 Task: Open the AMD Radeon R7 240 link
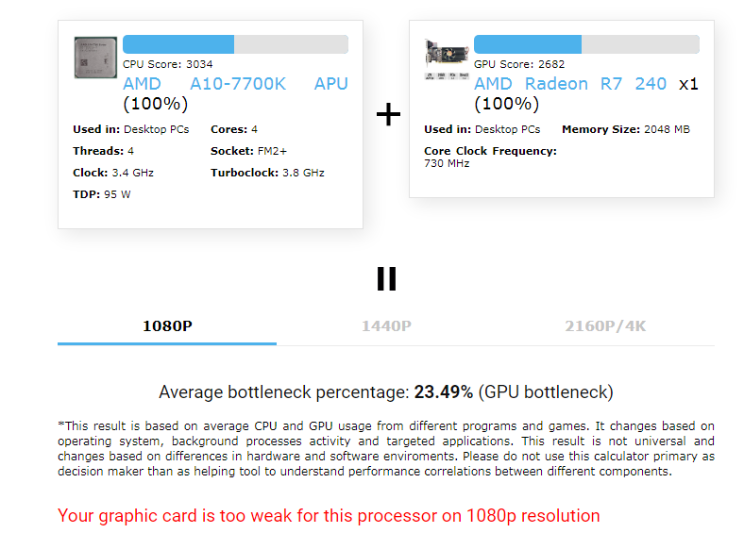click(x=570, y=83)
